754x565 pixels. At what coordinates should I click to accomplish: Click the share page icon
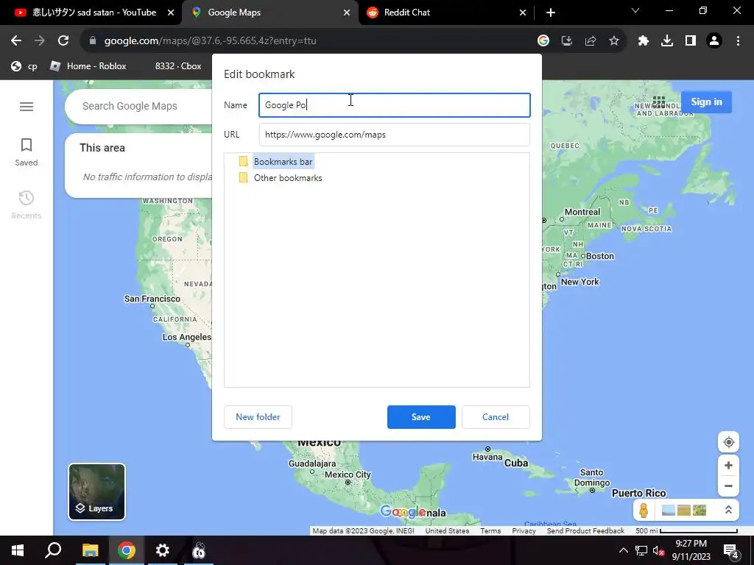tap(591, 41)
